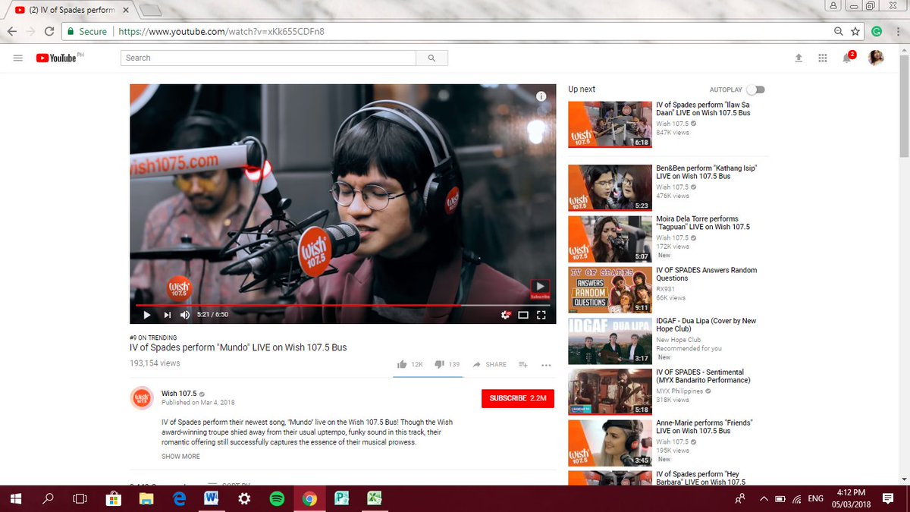Open Excel from the taskbar
Image resolution: width=910 pixels, height=512 pixels.
pos(374,498)
